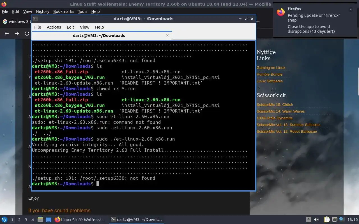This screenshot has height=224, width=359.
Task: Open ScissorMix Vol. 13: Summer Schooler link
Action: [288, 125]
